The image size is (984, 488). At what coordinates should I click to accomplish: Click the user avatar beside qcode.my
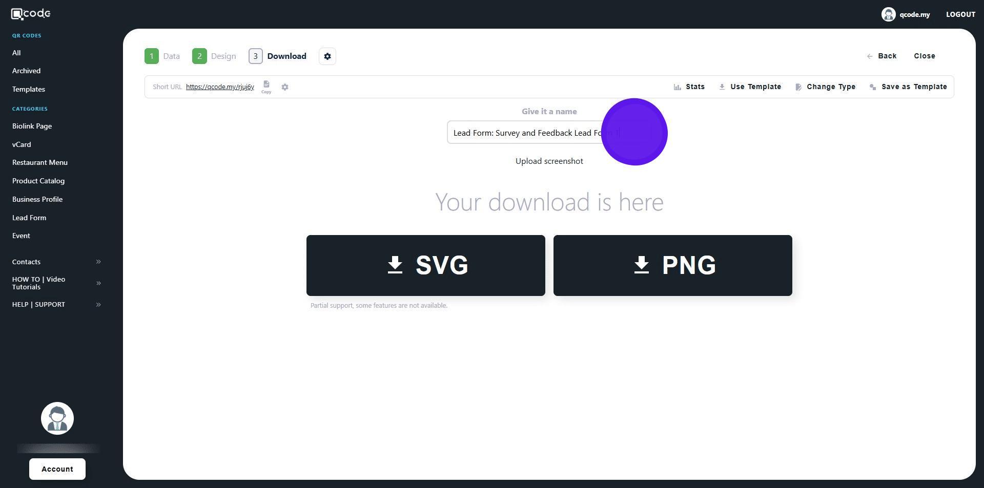[888, 14]
